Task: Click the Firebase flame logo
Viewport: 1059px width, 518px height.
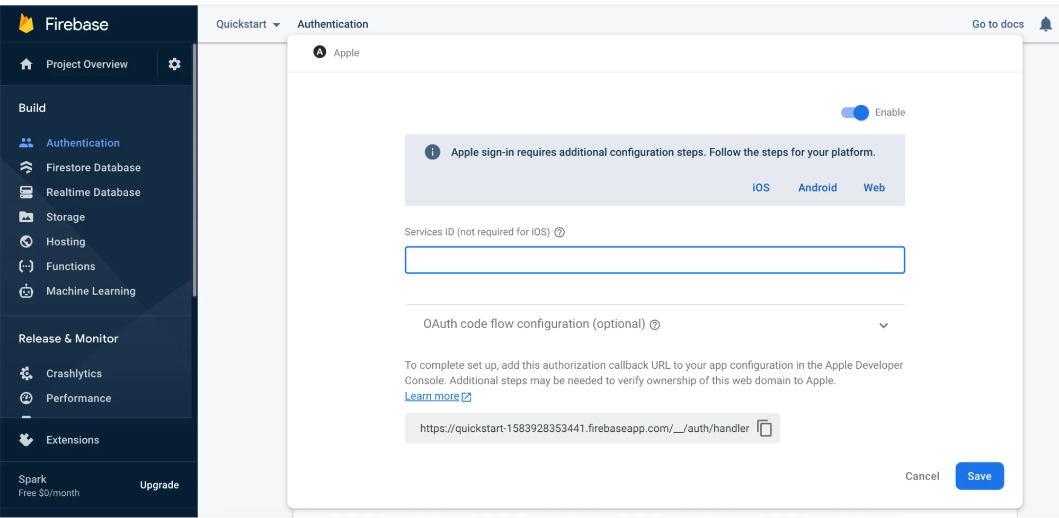Action: [26, 24]
